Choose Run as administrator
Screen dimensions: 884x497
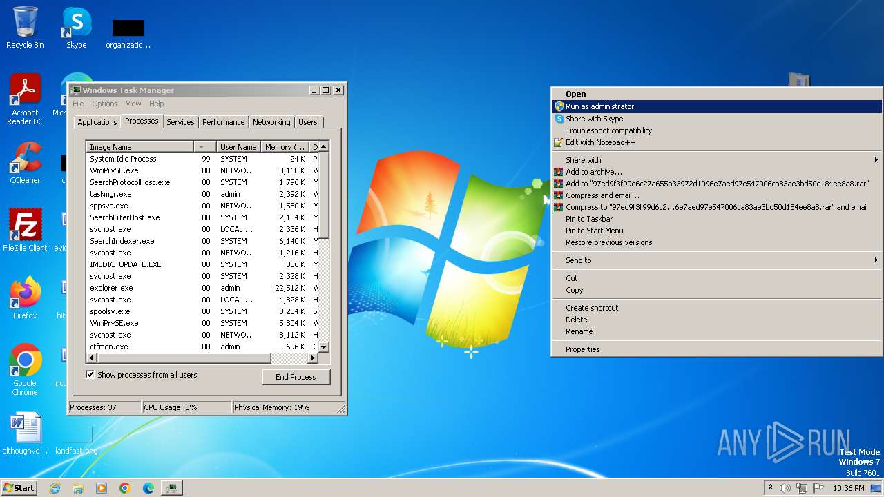pyautogui.click(x=717, y=106)
